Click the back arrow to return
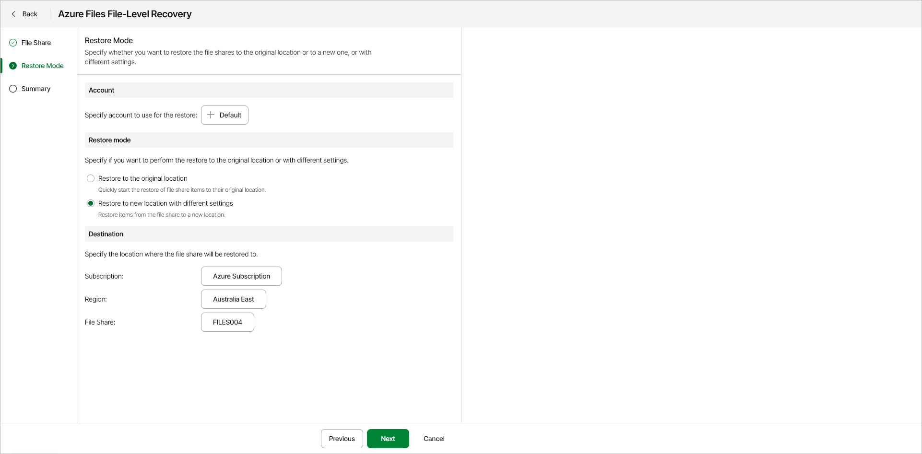This screenshot has width=922, height=454. tap(13, 14)
